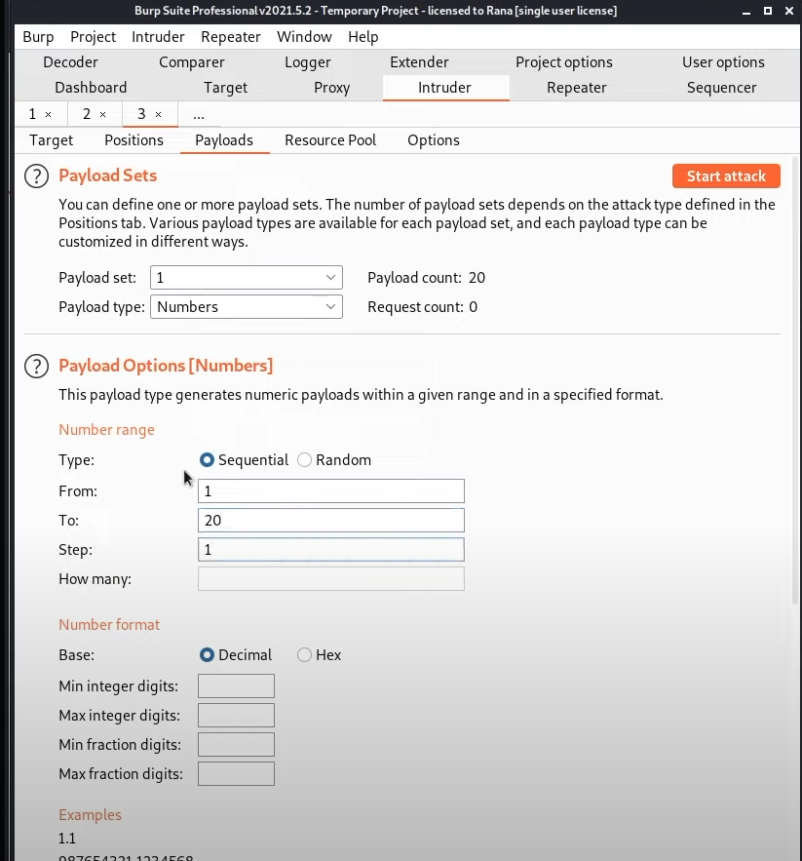Add new Intruder tab with ellipsis
This screenshot has height=861, width=802.
(x=199, y=115)
